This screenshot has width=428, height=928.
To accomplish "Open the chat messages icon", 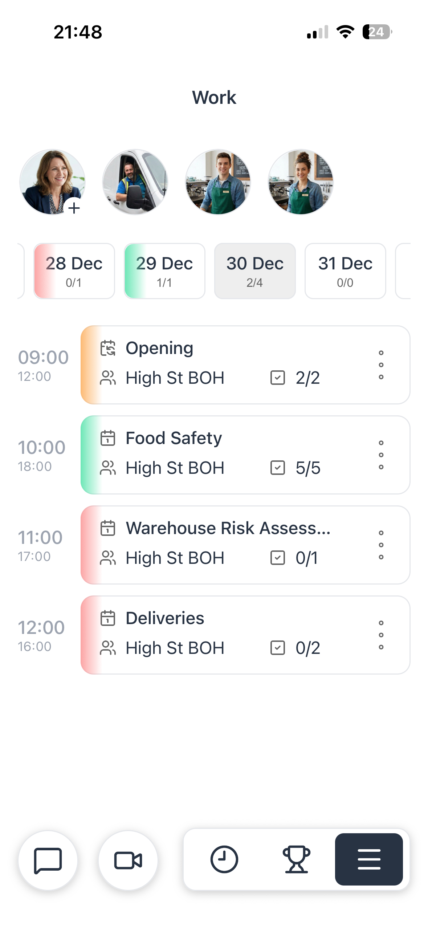I will pos(48,860).
